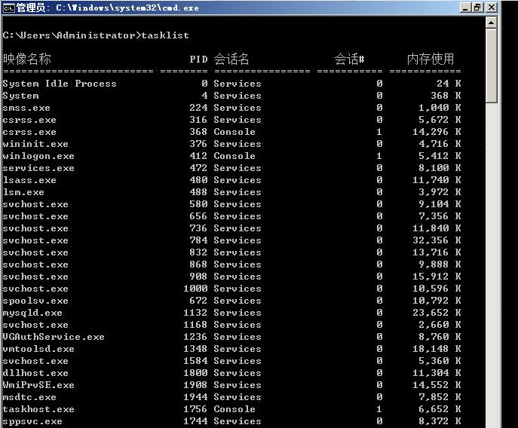Click PID 1584 of svchost.exe
Image resolution: width=518 pixels, height=428 pixels.
195,361
